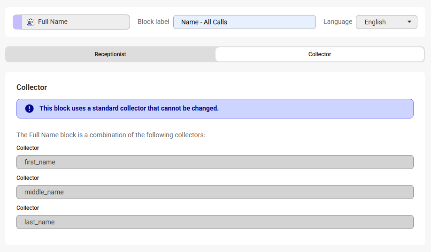Click the 'Language' caption next to the dropdown

point(338,22)
